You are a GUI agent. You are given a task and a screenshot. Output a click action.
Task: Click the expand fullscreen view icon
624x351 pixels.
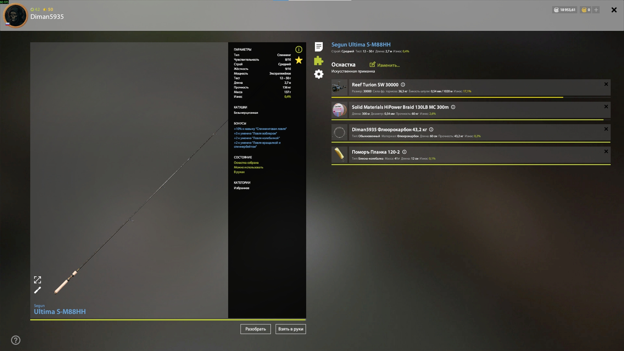(38, 280)
